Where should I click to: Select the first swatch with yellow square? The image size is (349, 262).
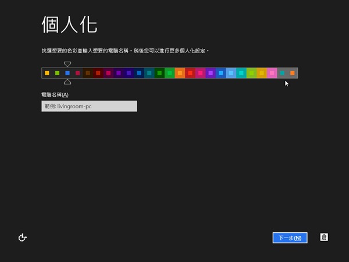(47, 73)
